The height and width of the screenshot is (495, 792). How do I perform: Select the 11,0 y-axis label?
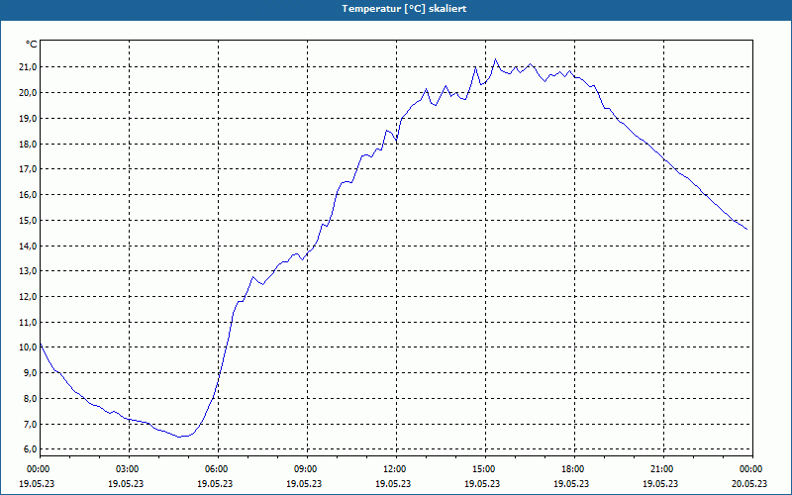28,323
